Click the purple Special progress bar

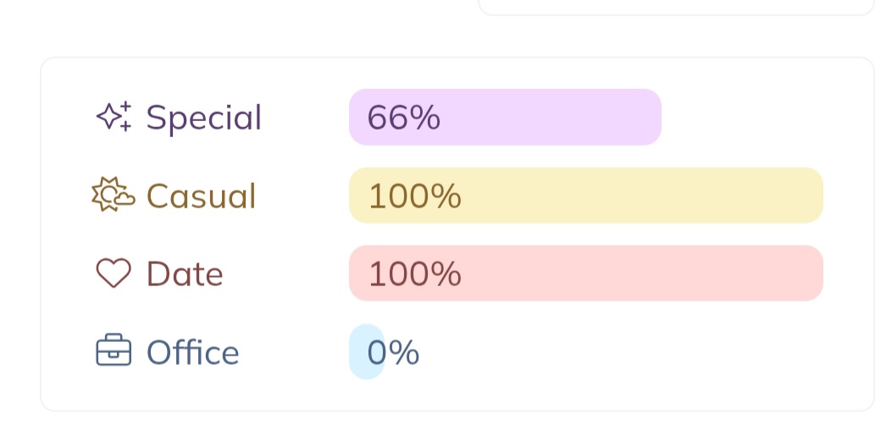[551, 117]
